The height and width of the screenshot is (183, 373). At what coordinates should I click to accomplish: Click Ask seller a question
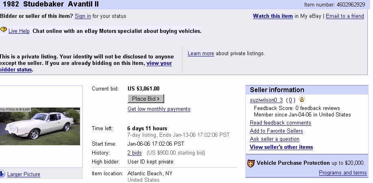(x=274, y=139)
